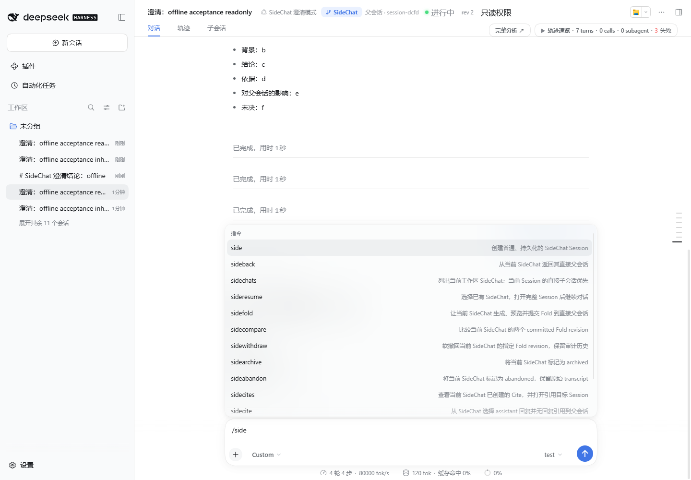Start a new conversation with 新会话
Viewport: 691px width, 480px height.
tap(67, 43)
